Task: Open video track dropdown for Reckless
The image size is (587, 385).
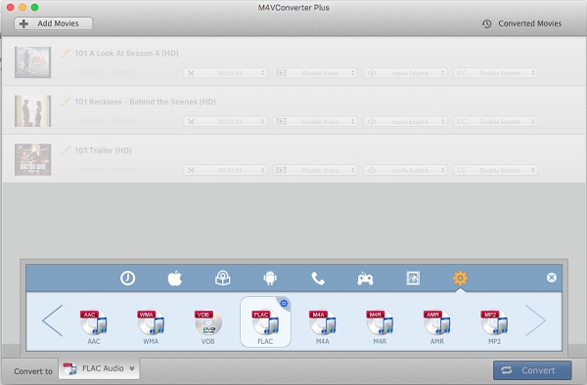Action: pyautogui.click(x=315, y=121)
